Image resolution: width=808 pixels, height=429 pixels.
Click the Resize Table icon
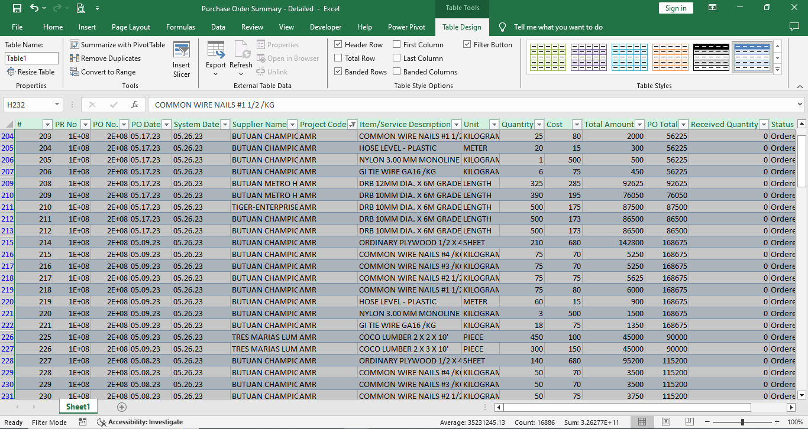[x=31, y=72]
